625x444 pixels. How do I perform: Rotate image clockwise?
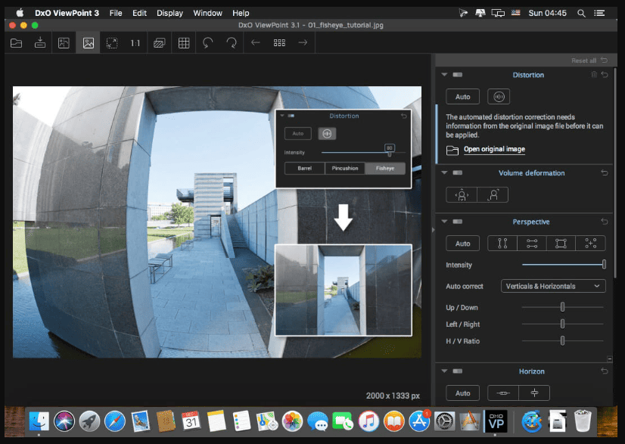click(232, 42)
